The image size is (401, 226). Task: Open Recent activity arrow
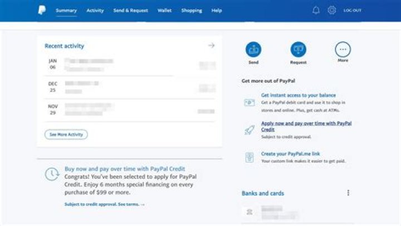[211, 46]
